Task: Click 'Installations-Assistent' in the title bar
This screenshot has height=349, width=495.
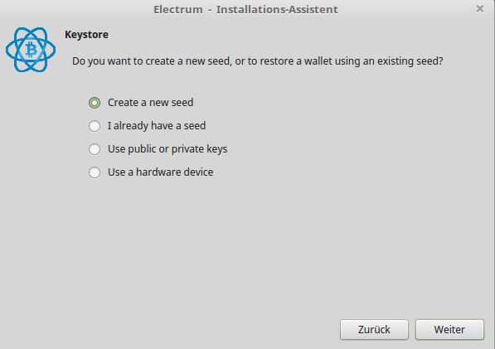Action: point(277,9)
